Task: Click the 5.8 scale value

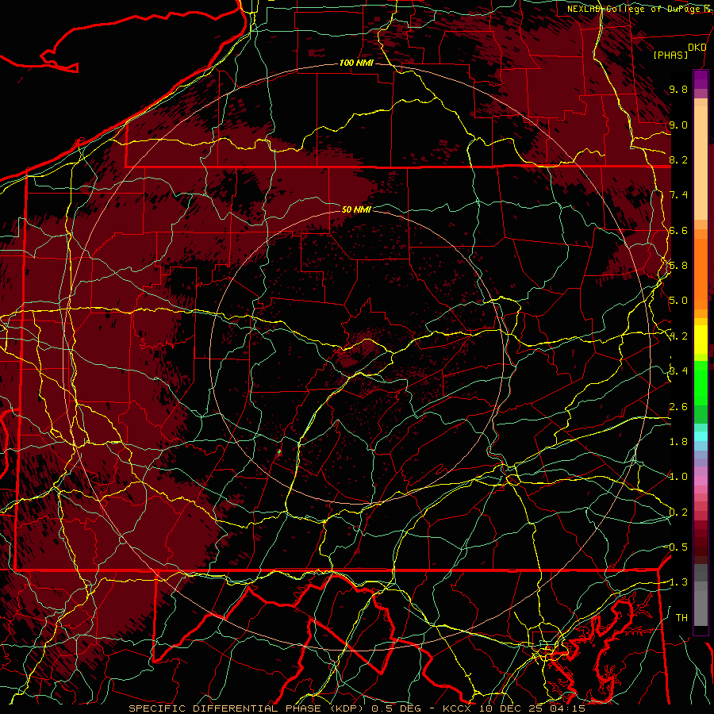Action: (x=678, y=266)
